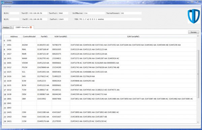Screen dimensions: 202x130
Task: Click the small square icon on first tab
Action: tap(11, 27)
